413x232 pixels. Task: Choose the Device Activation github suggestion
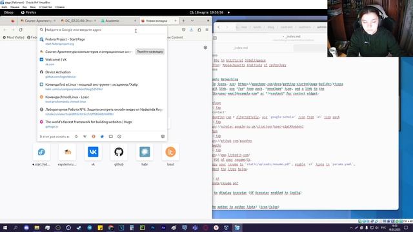pos(102,74)
